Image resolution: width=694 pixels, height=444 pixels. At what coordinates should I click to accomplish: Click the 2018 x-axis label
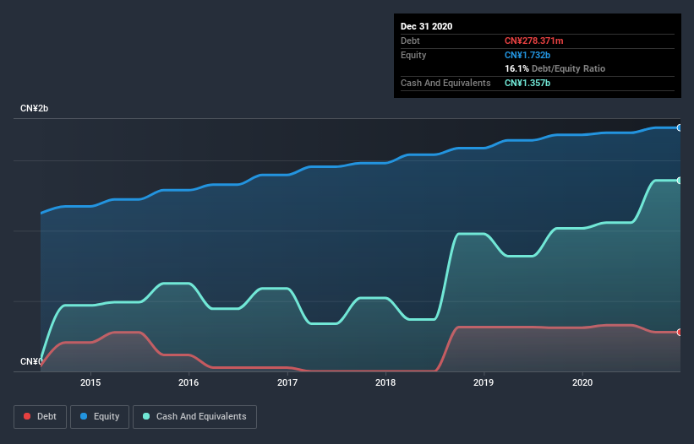385,382
